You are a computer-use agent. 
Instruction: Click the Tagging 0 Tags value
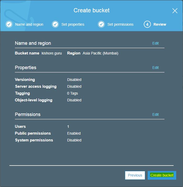(x=72, y=93)
